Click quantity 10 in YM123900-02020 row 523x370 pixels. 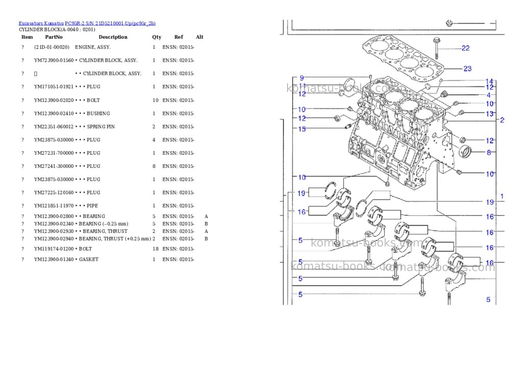155,101
